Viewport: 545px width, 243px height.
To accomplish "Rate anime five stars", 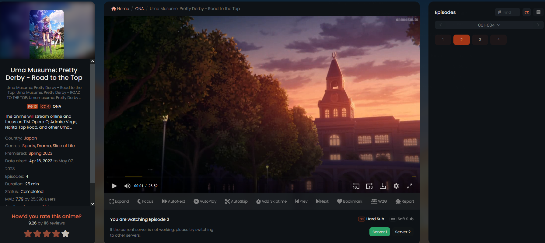I will (65, 234).
